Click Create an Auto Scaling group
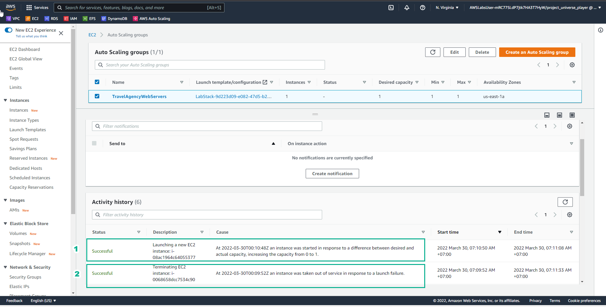606x307 pixels. (537, 52)
